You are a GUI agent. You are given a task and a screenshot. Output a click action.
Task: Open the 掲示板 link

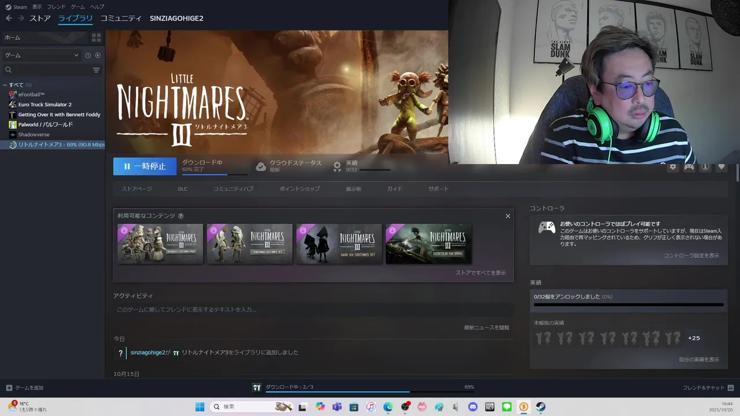pyautogui.click(x=354, y=189)
